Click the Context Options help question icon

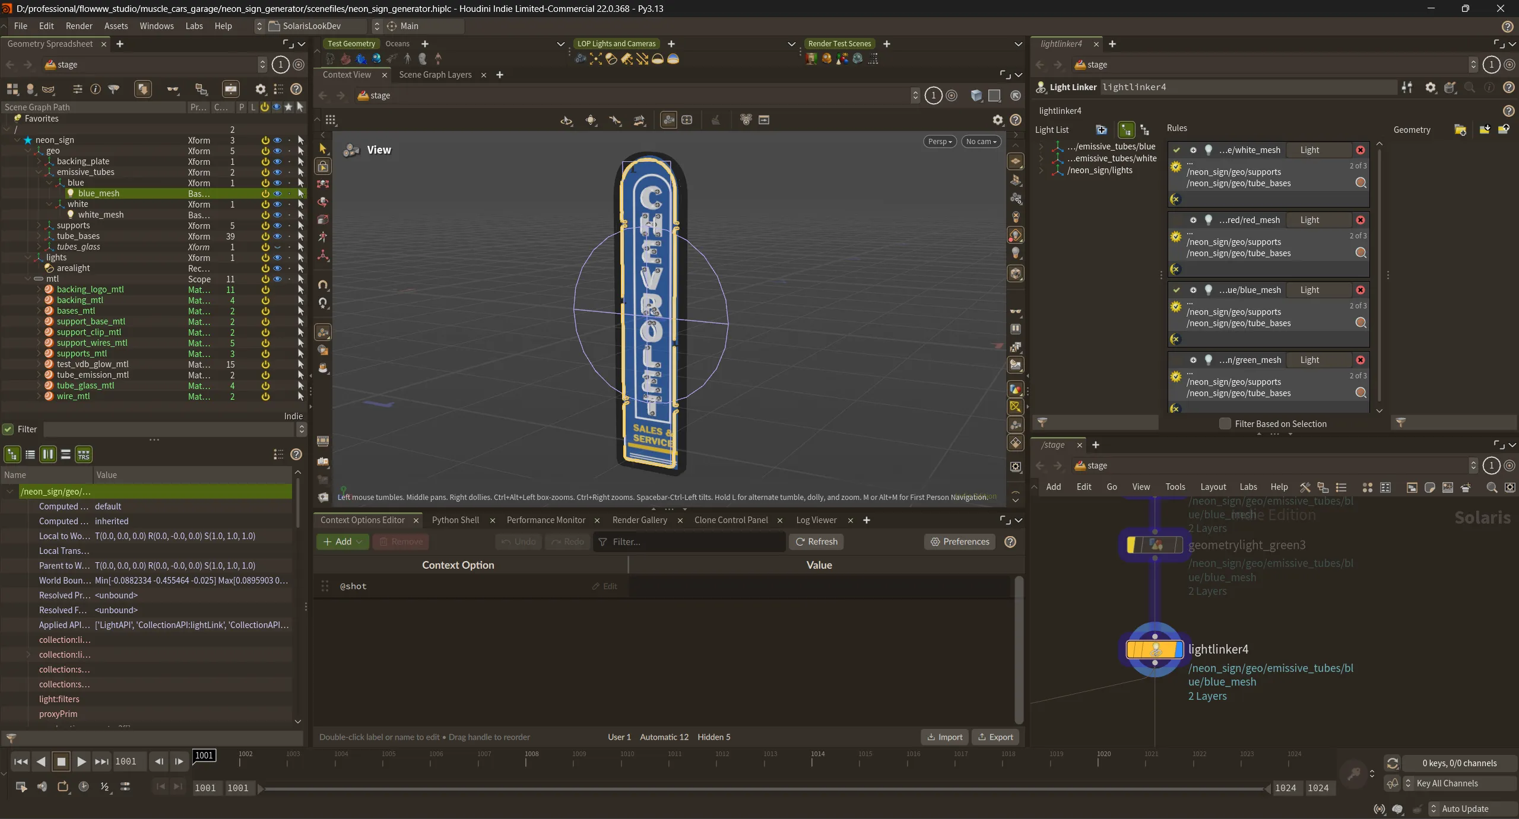1010,541
